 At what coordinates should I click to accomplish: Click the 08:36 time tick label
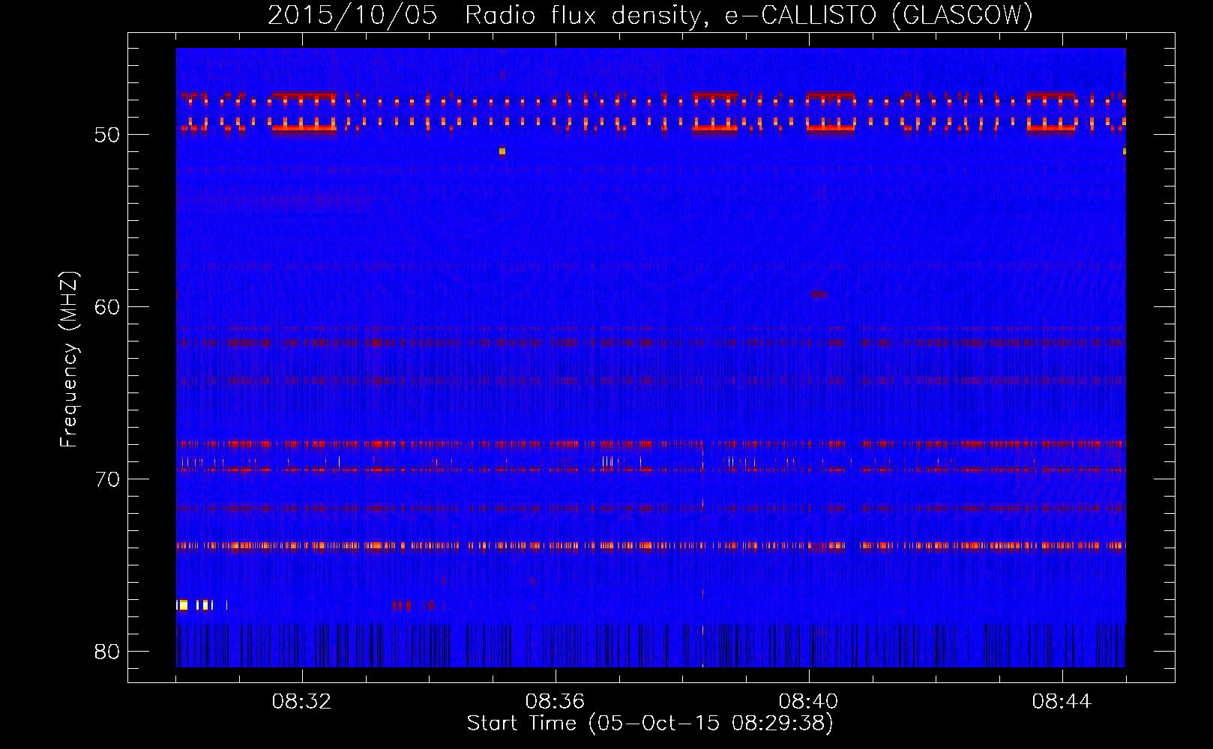coord(555,702)
